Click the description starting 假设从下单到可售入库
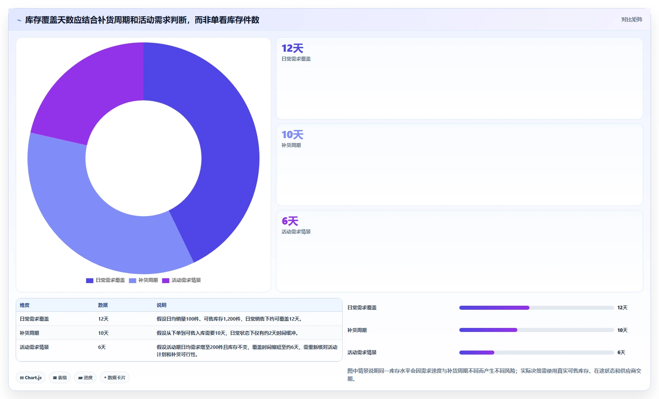Image resolution: width=659 pixels, height=399 pixels. pyautogui.click(x=228, y=333)
